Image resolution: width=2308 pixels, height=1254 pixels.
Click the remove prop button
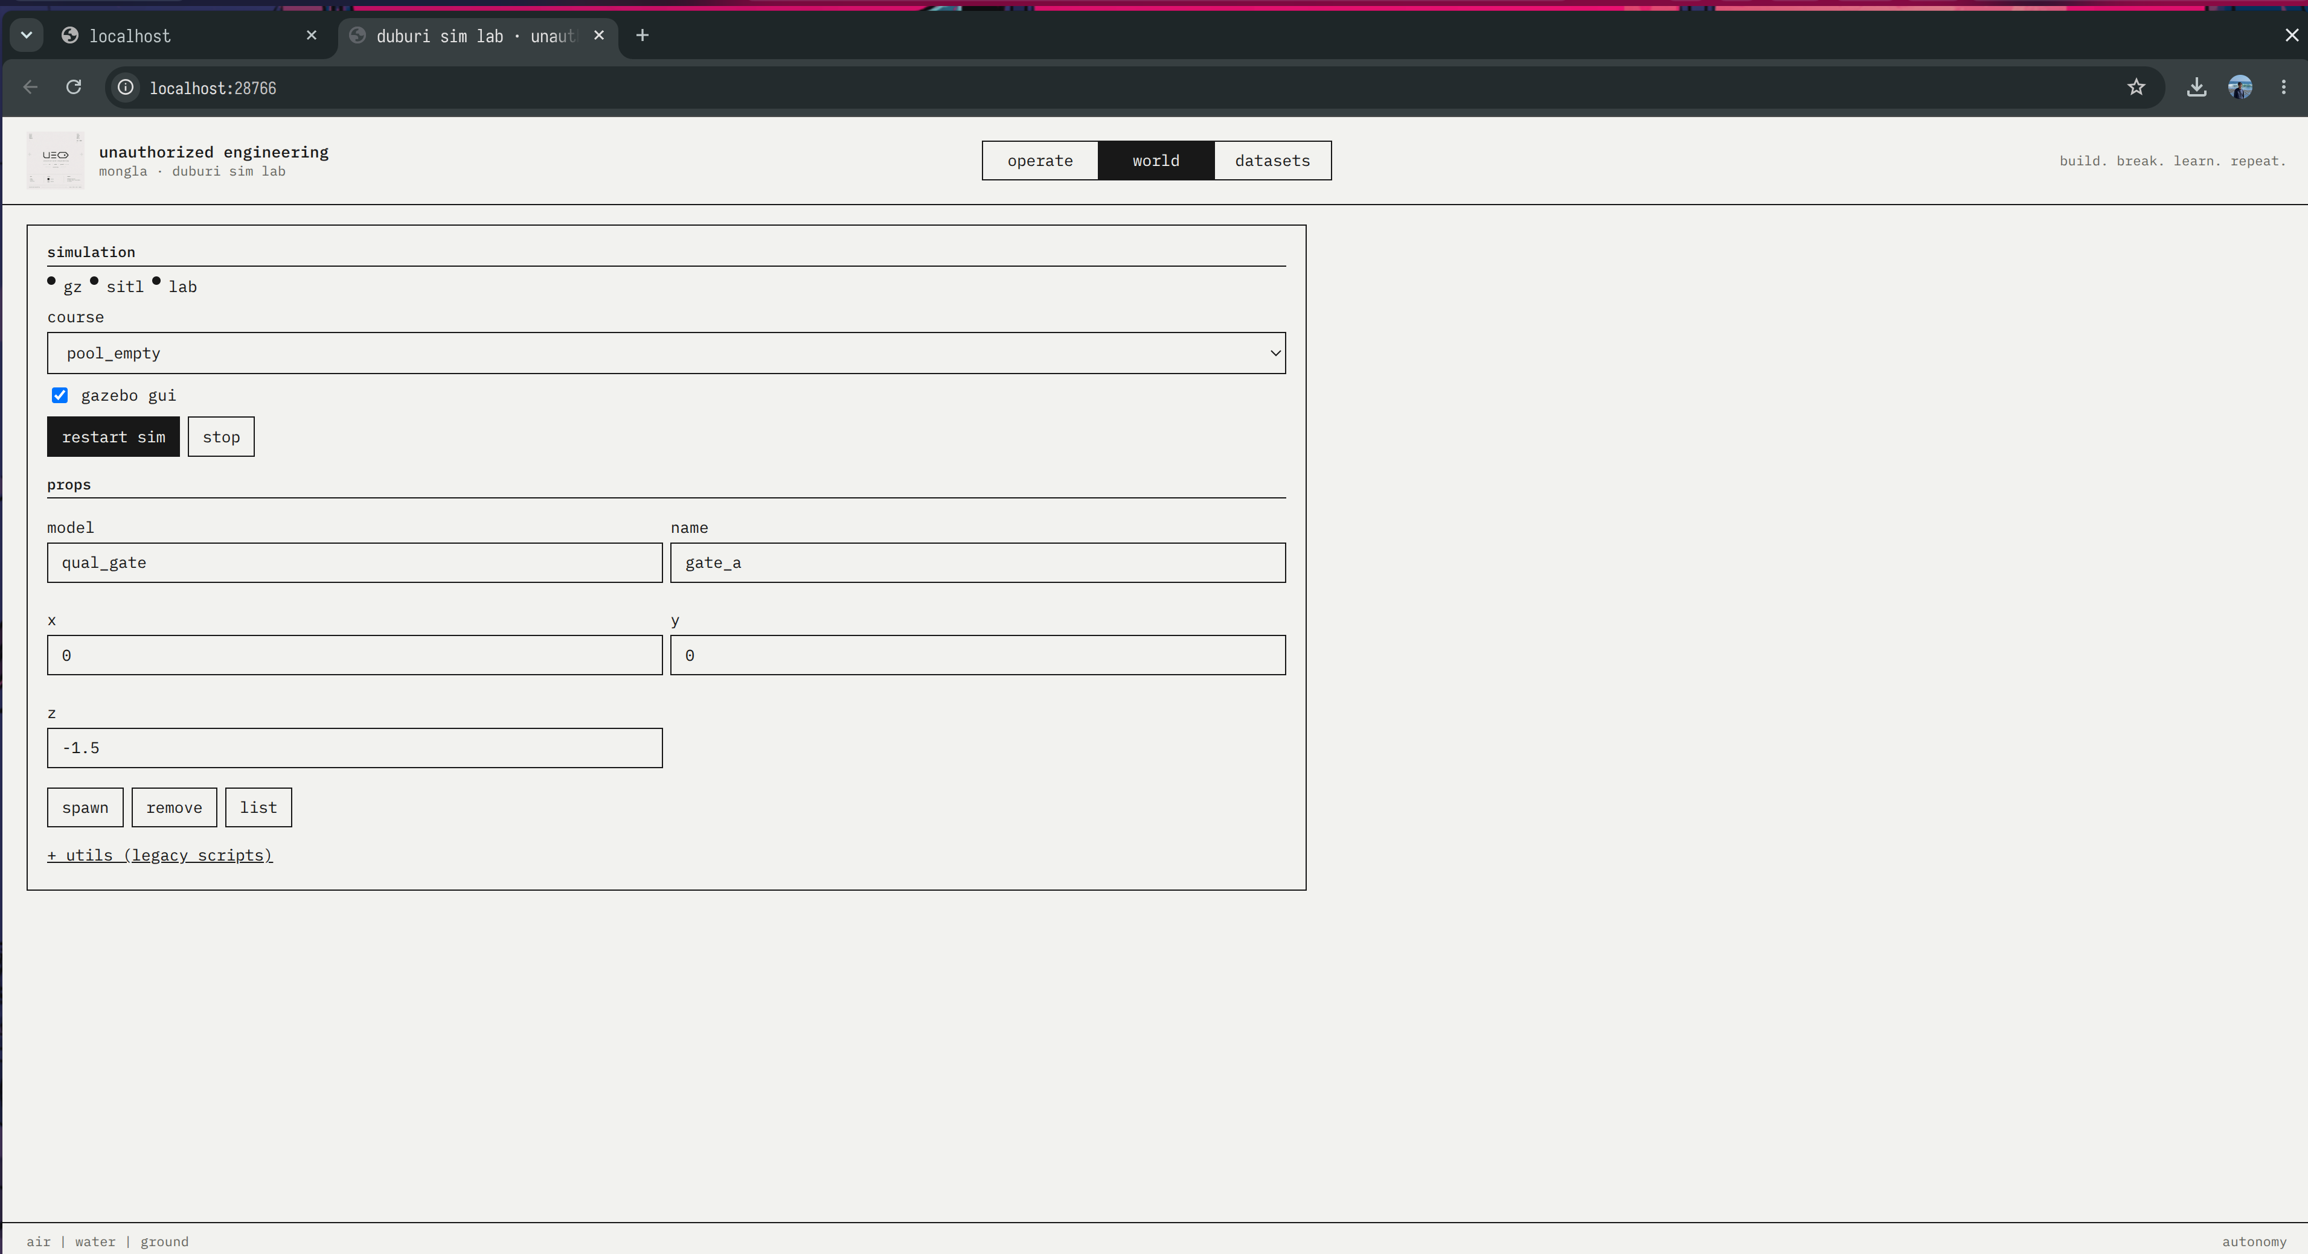174,807
